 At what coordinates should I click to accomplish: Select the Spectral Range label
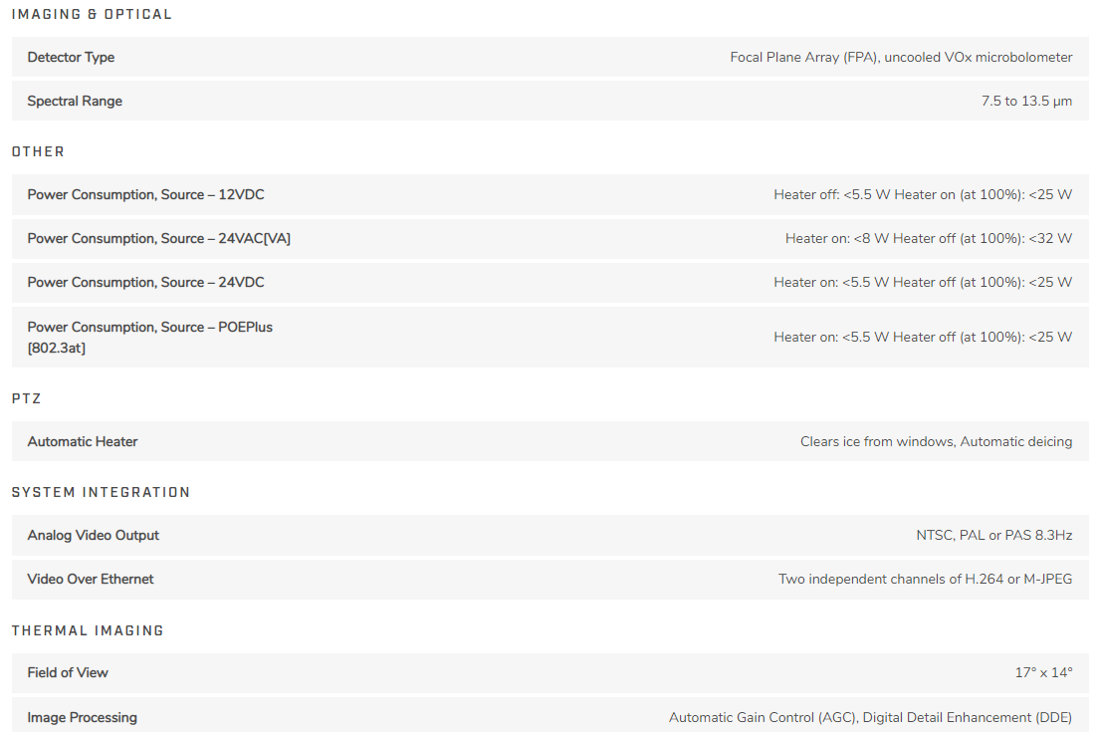(75, 101)
